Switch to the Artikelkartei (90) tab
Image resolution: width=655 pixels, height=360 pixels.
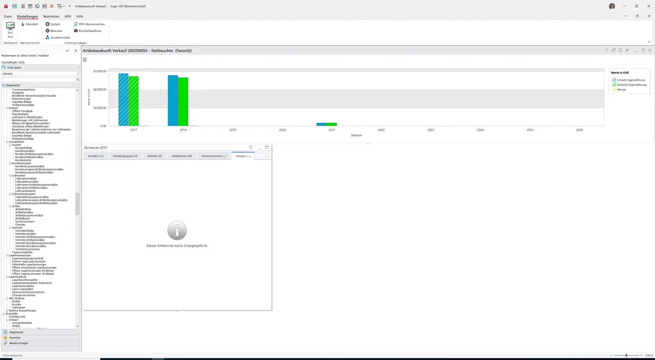coord(182,156)
